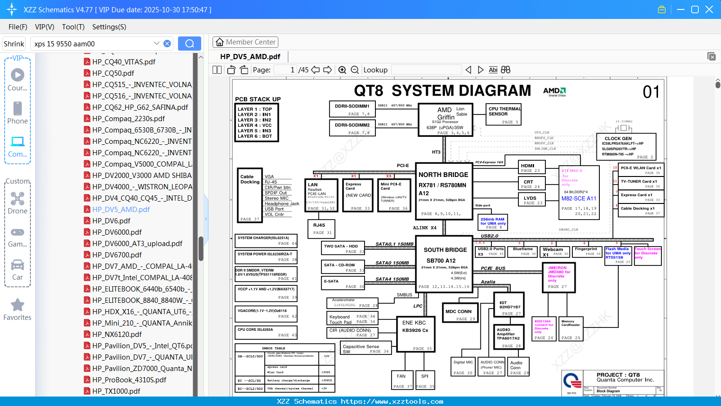Open HP_ProBook_4310S.pdf
721x406 pixels.
[129, 380]
